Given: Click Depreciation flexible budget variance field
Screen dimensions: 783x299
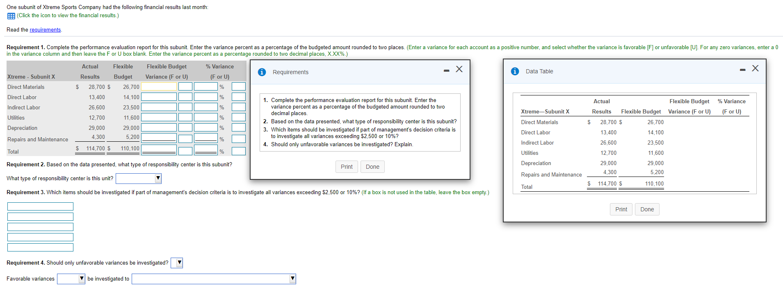Looking at the screenshot, I should pos(159,127).
